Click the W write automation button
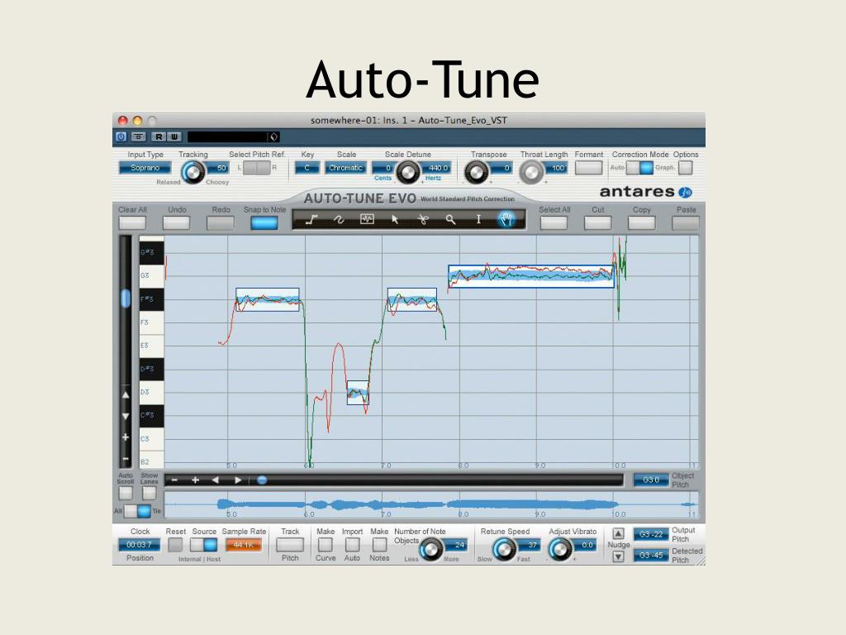The width and height of the screenshot is (846, 635). click(x=174, y=136)
